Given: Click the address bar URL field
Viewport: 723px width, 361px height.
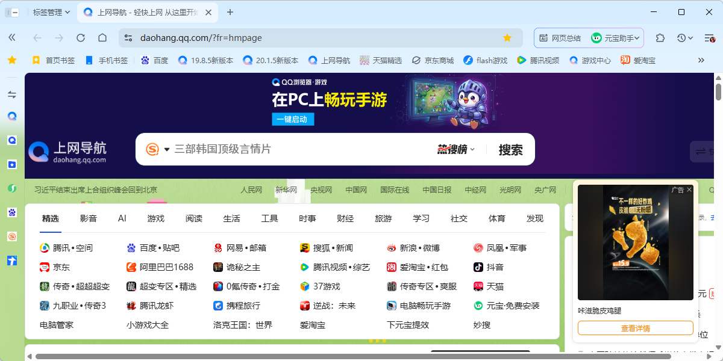Looking at the screenshot, I should (319, 38).
